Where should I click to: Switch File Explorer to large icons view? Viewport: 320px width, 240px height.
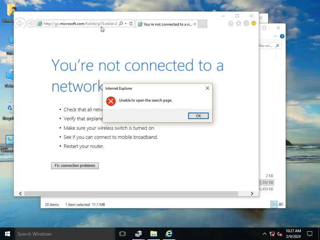281,204
